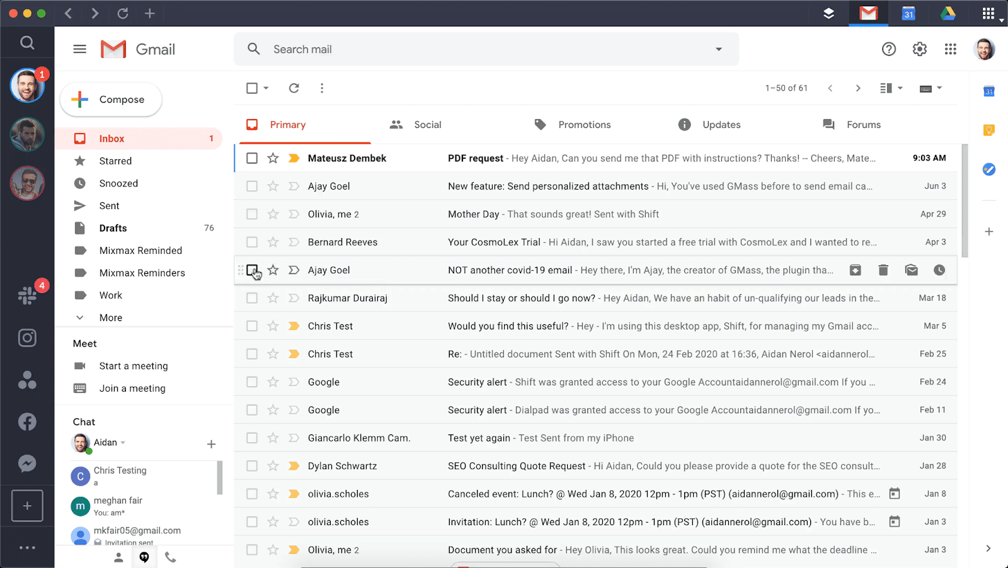
Task: Star Mateusz Dembek's PDF request email
Action: tap(273, 158)
